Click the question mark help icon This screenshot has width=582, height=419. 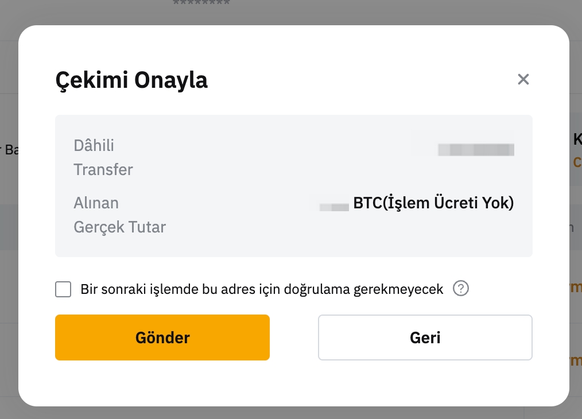[x=461, y=289]
